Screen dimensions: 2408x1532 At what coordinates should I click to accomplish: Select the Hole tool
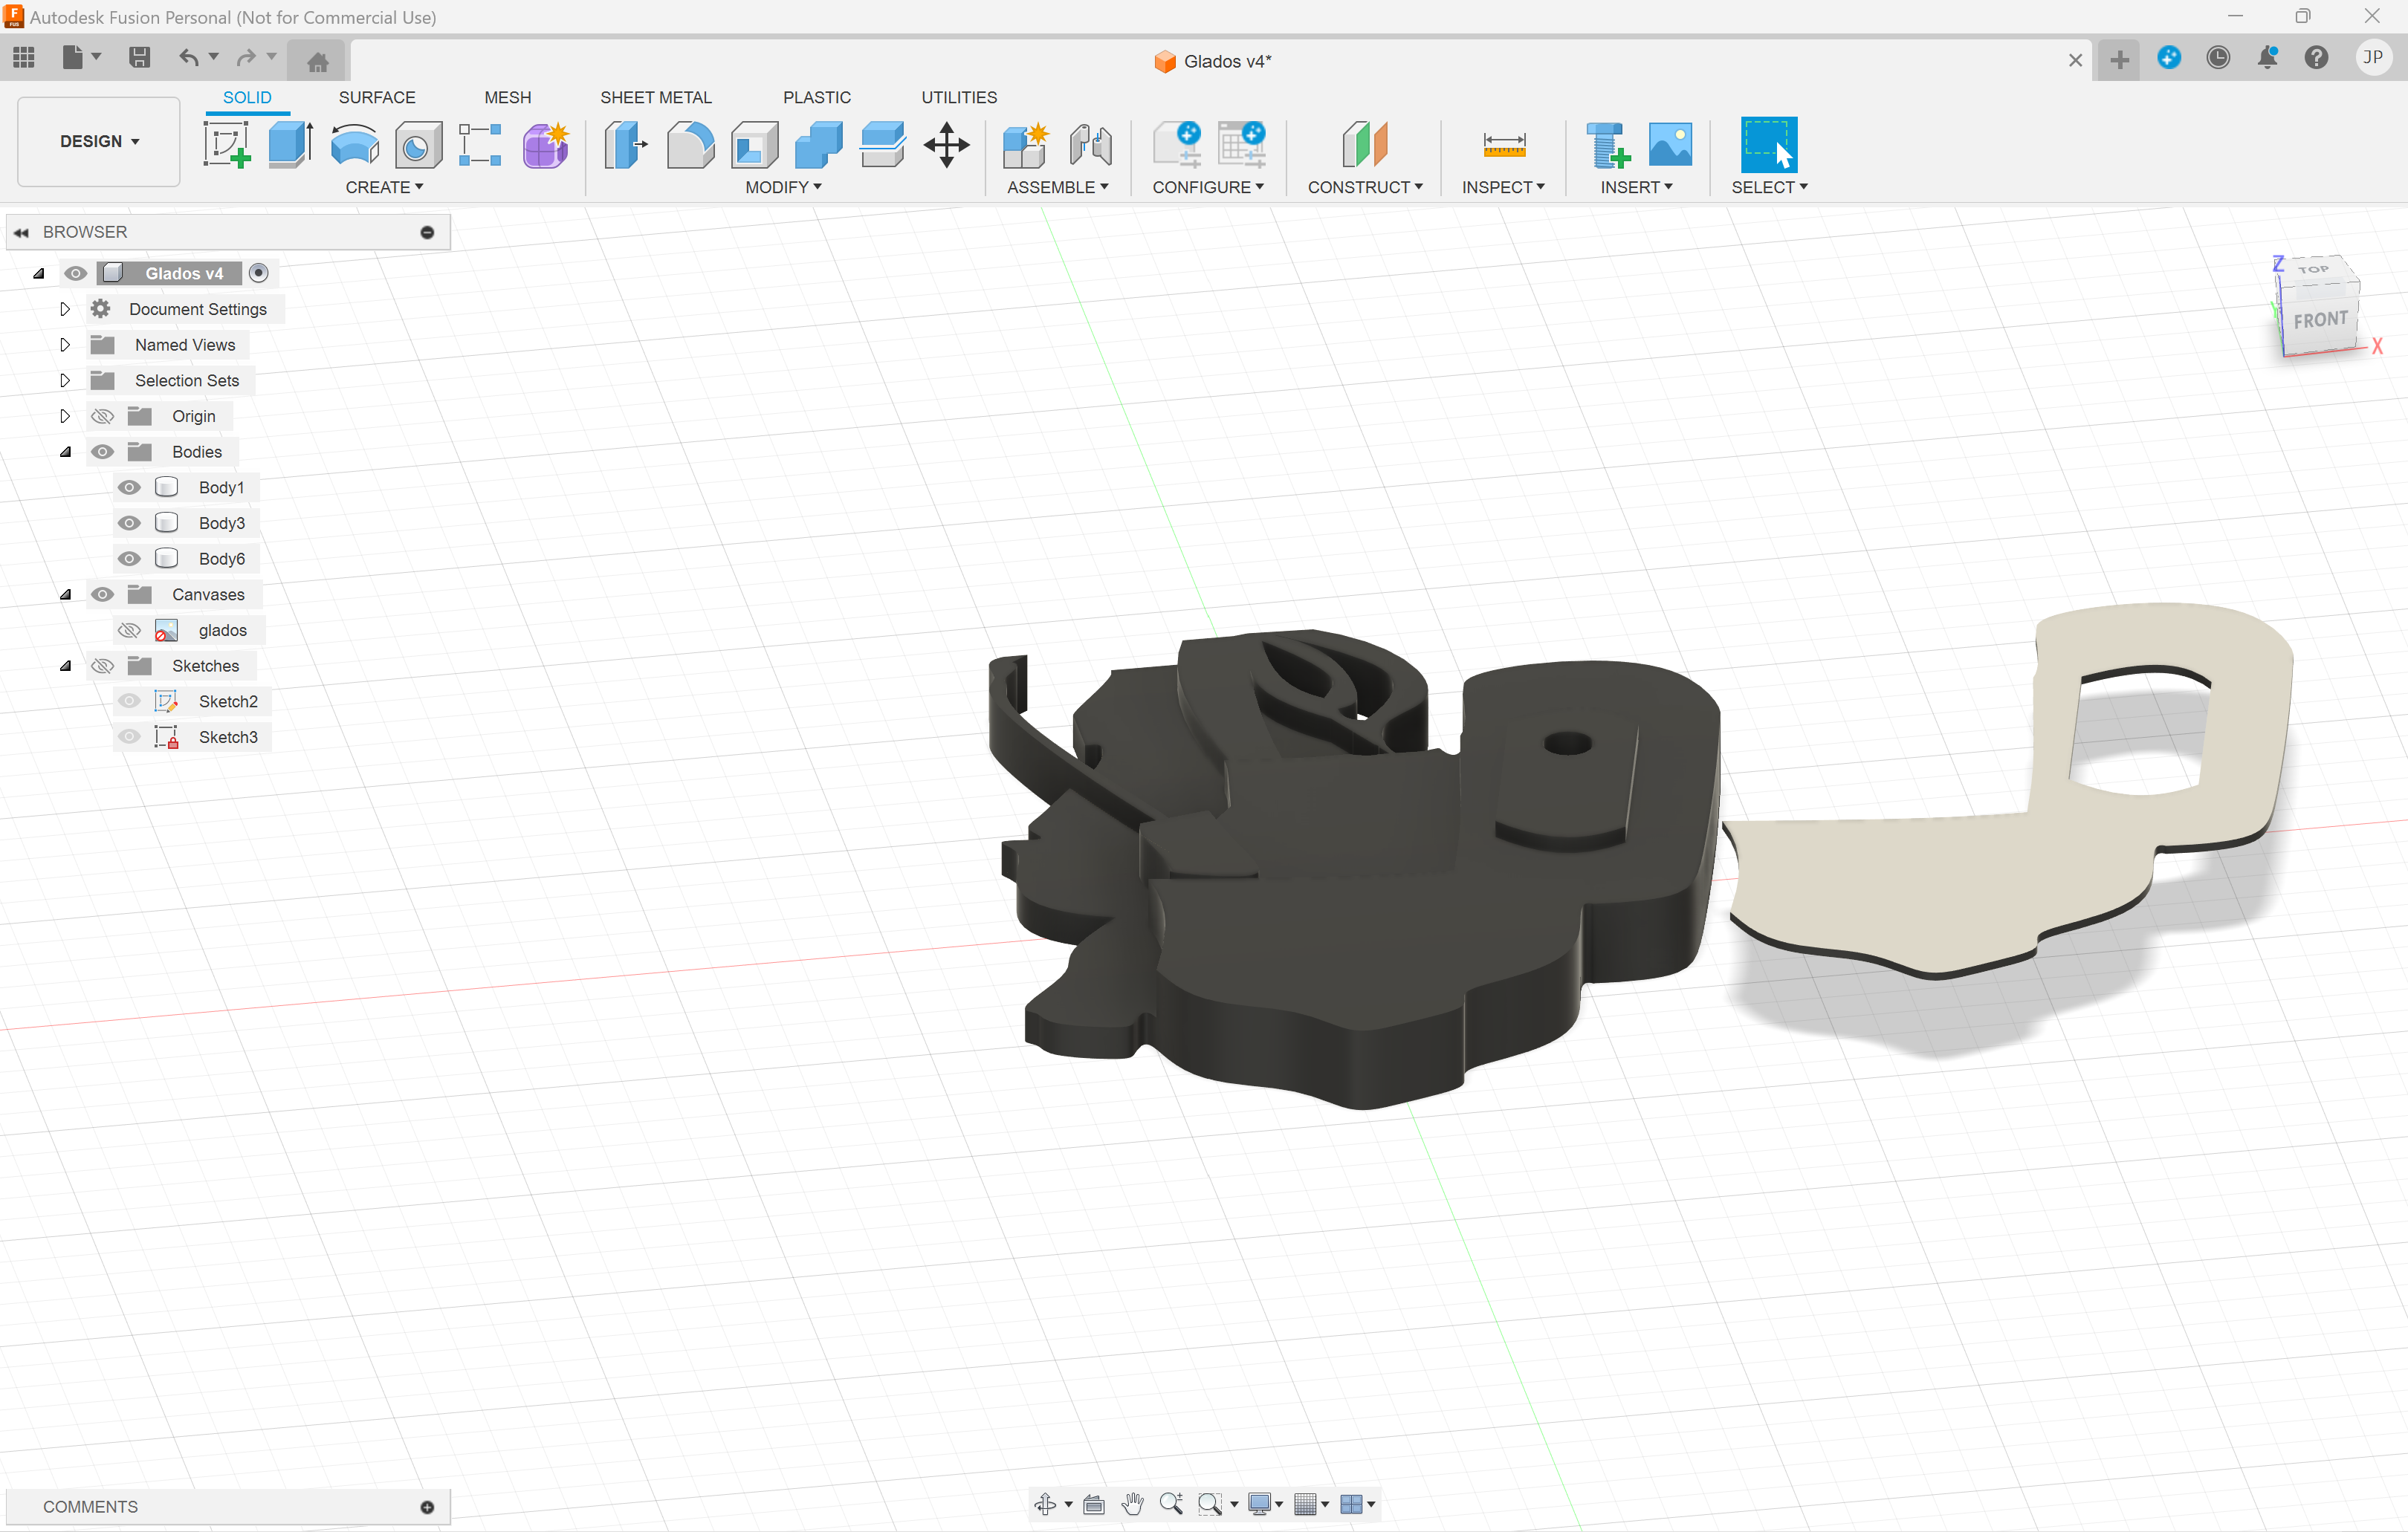point(418,145)
